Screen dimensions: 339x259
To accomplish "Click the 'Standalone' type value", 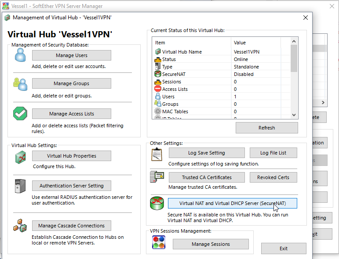I will tap(246, 67).
